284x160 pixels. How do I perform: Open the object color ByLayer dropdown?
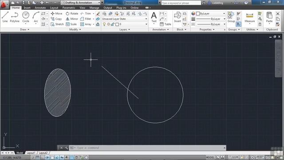(211, 14)
